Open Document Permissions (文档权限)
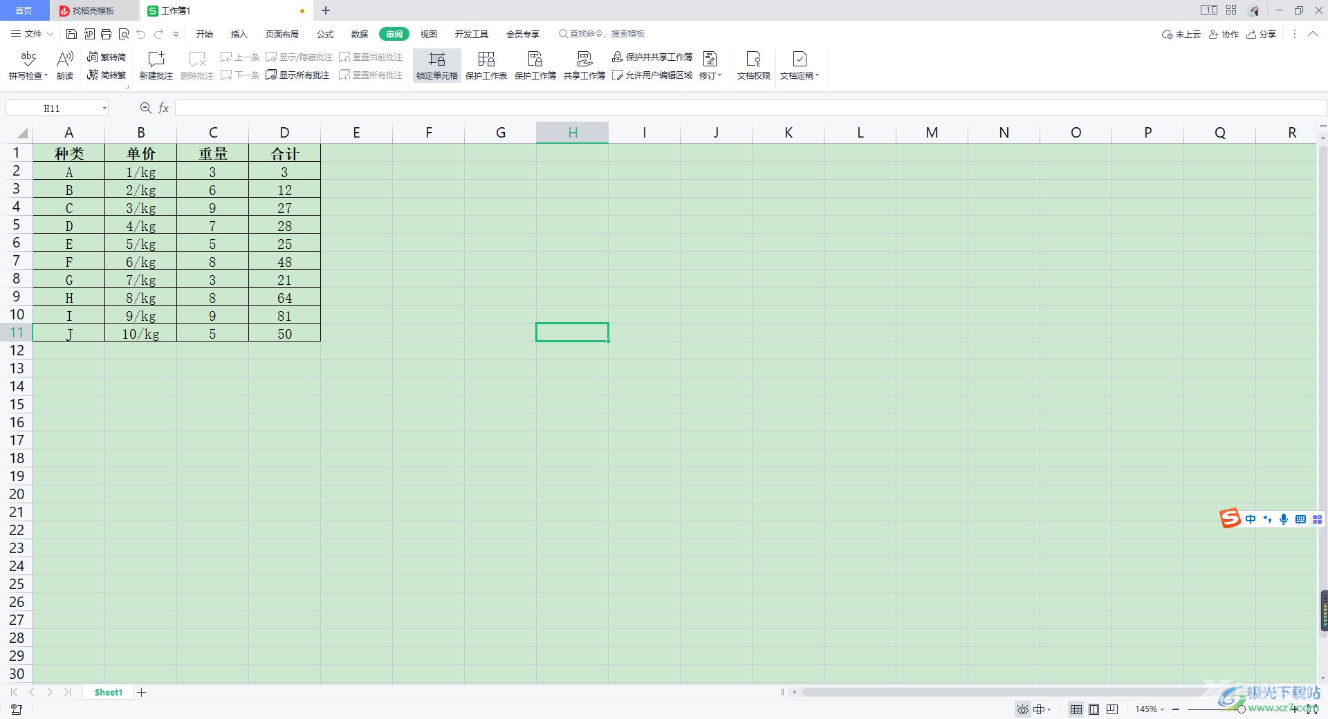Screen dimensions: 1328x719 754,66
